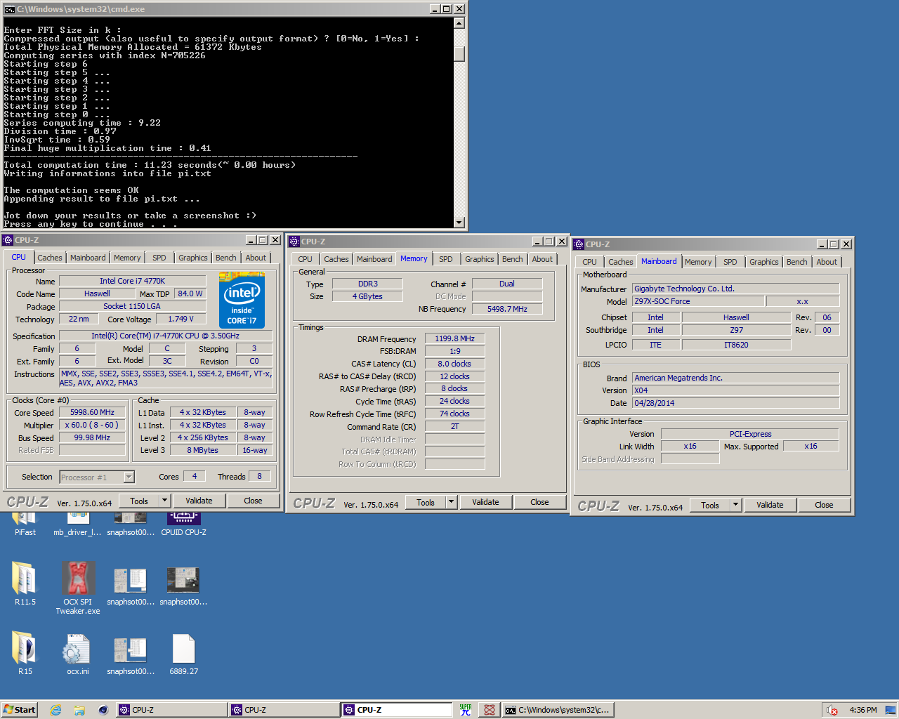Open Windows Explorer from the quick launch bar

79,710
